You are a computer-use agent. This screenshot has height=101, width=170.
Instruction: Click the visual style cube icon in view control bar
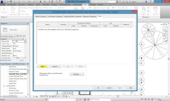pos(44,96)
